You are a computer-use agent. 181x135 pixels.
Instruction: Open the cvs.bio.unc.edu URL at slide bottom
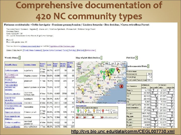click(x=123, y=131)
